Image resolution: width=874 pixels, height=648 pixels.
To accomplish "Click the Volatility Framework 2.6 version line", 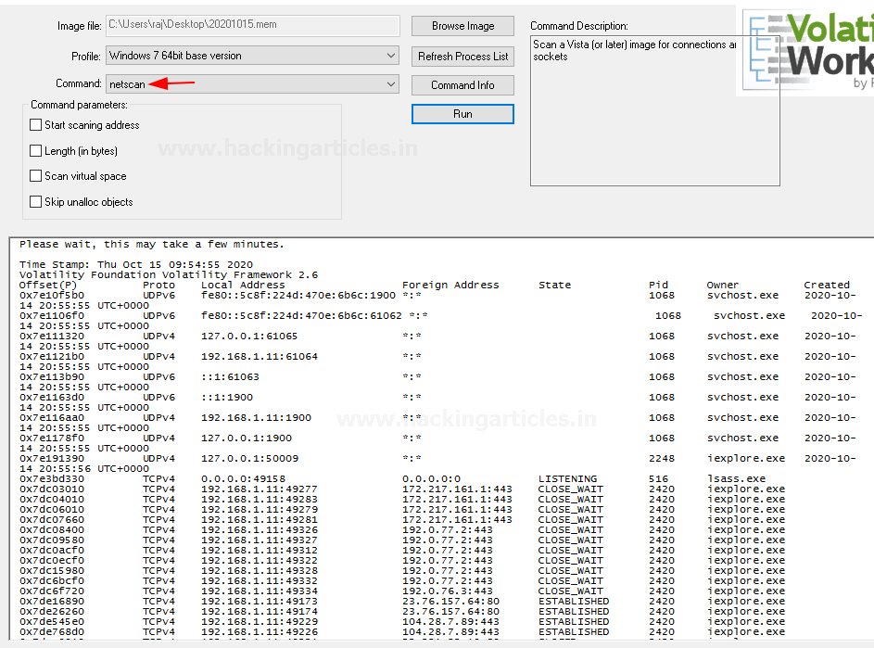I will [169, 275].
